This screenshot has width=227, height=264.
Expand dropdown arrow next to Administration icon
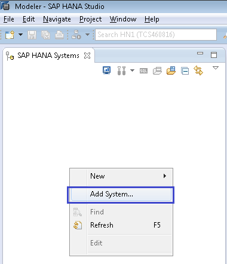point(132,70)
